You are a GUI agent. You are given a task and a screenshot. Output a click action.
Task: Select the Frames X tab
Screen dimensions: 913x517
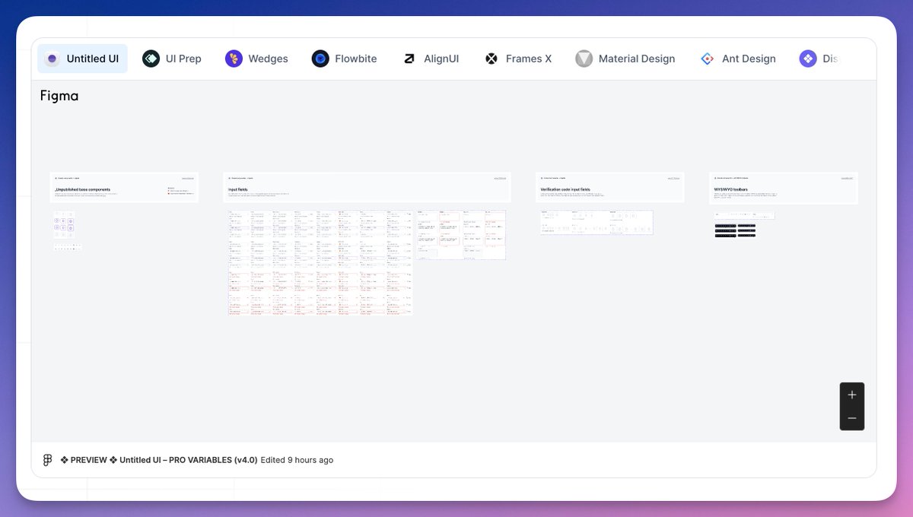tap(518, 59)
